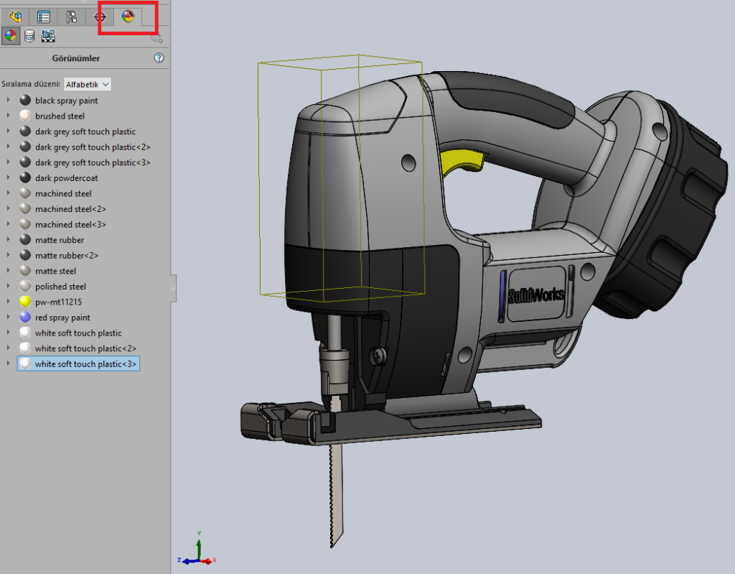735x574 pixels.
Task: Open the FeatureManager design tree tab
Action: coord(16,17)
